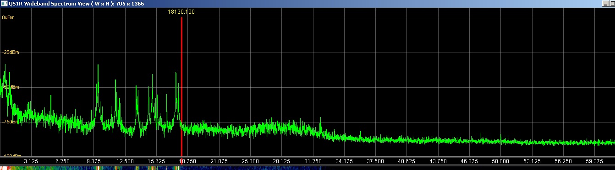Tune to the 12.500 frequency axis label
This screenshot has height=170, width=615.
point(125,161)
